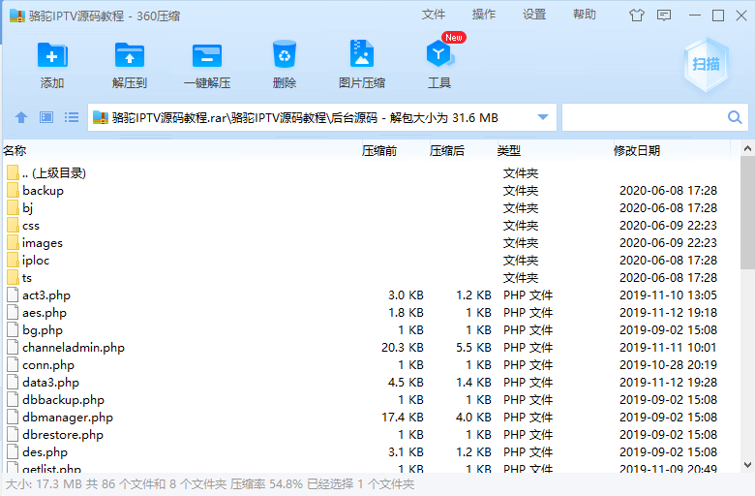Click the 一键解压 one-click extract icon
Screen dimensions: 755x496
click(206, 56)
